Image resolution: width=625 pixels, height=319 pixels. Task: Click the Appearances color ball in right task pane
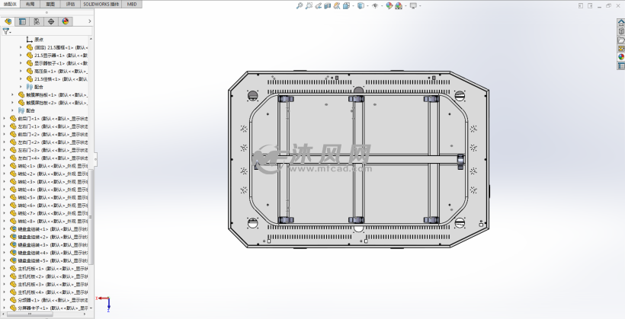(621, 56)
